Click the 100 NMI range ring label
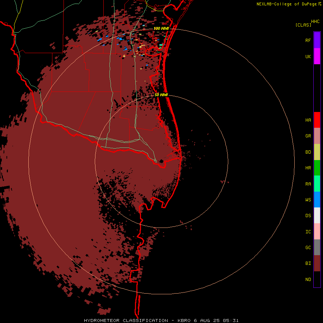The width and height of the screenshot is (323, 323). (x=161, y=28)
